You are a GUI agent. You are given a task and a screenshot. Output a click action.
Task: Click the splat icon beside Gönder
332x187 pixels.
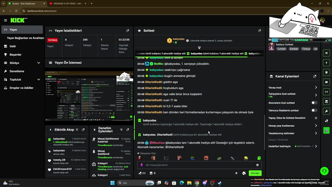244,173
